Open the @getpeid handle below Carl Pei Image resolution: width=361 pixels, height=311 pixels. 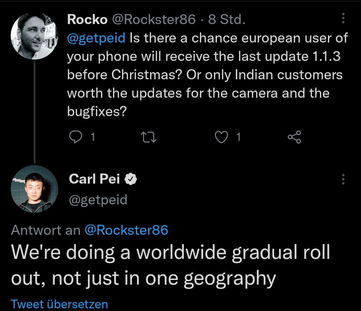coord(98,200)
